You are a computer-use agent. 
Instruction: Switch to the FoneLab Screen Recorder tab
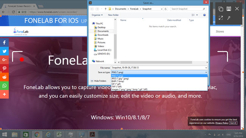coord(20,6)
